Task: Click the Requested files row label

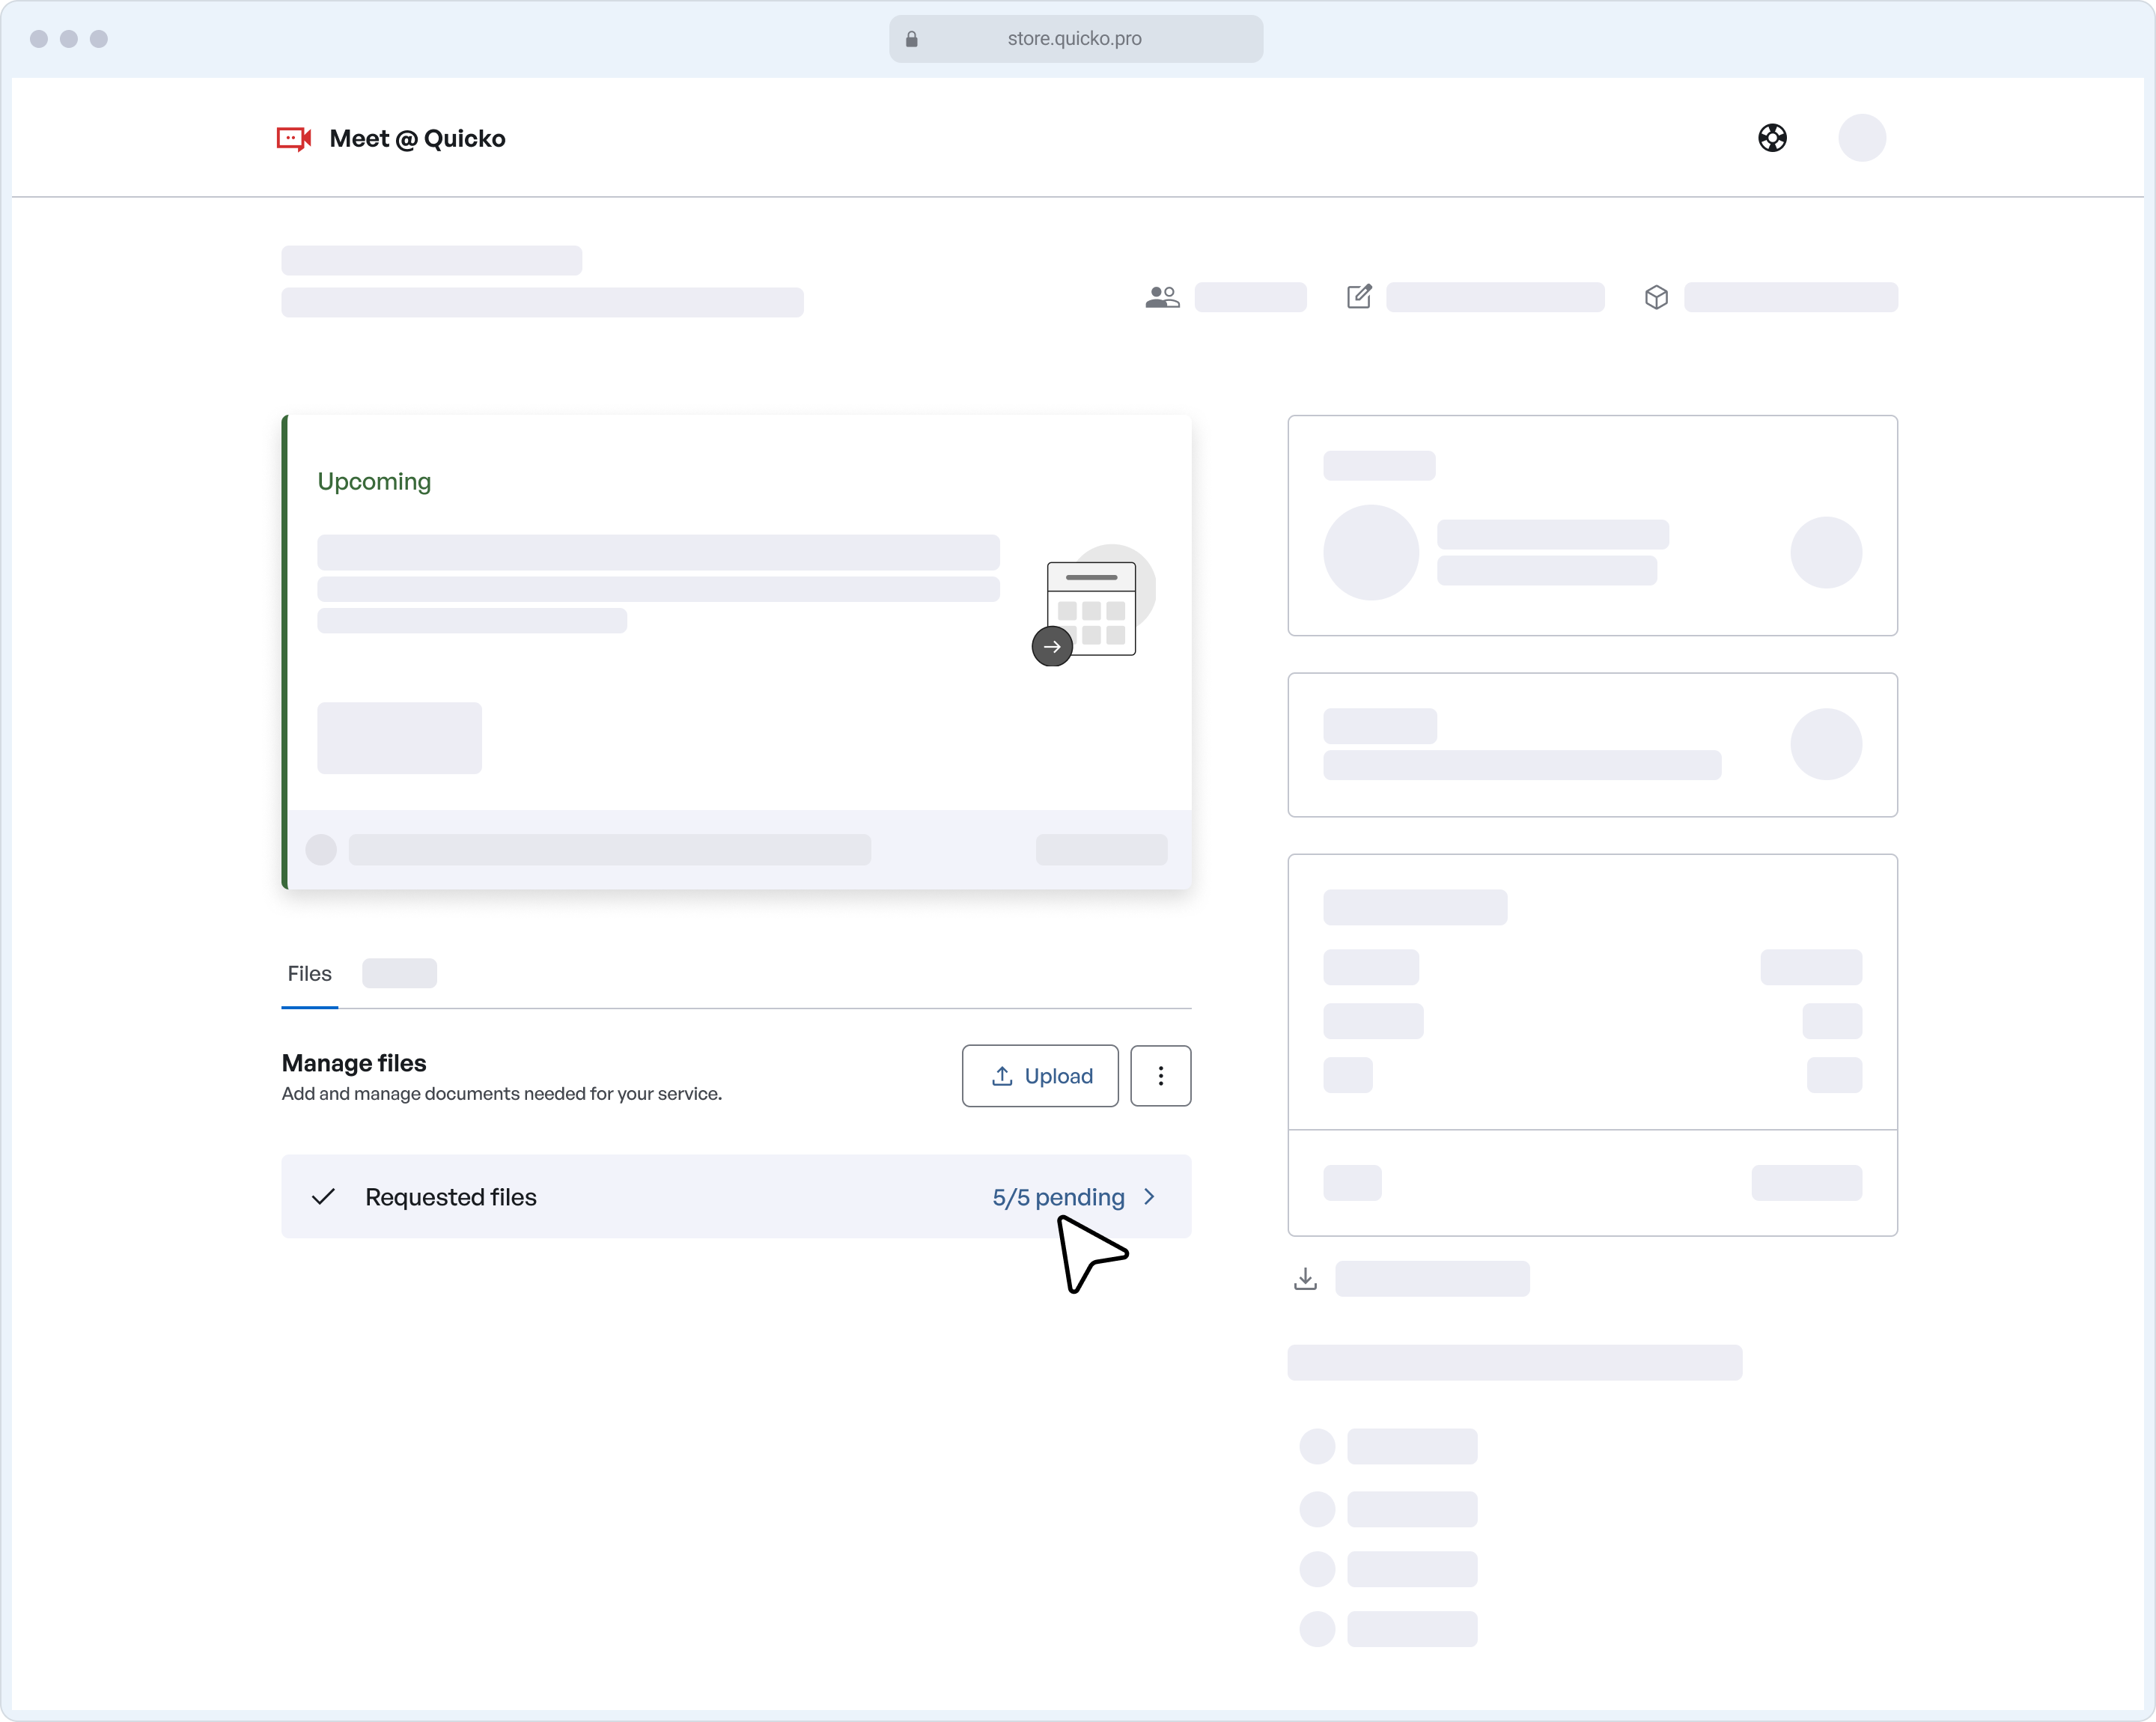Action: click(451, 1197)
